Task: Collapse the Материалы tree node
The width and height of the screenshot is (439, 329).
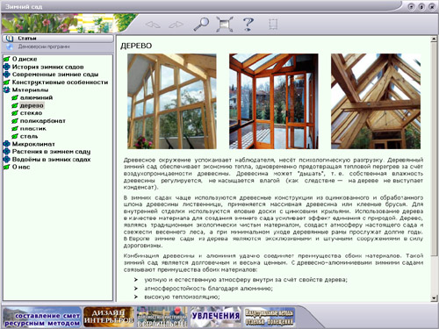Action: [6, 89]
